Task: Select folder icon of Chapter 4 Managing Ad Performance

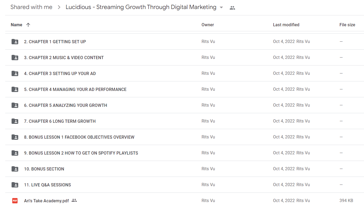Action: click(15, 89)
